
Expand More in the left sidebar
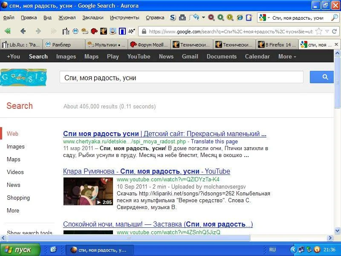13,210
